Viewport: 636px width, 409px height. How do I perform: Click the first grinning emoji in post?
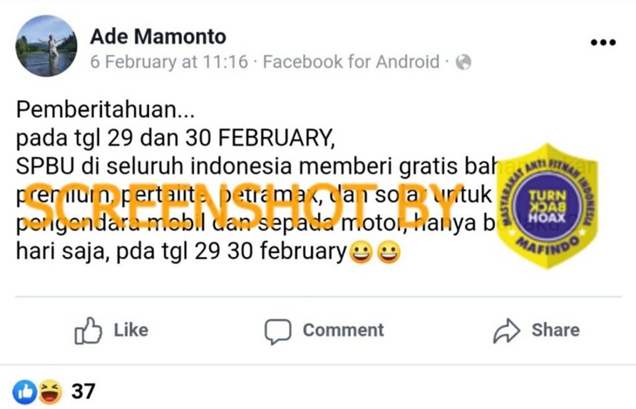tap(361, 252)
